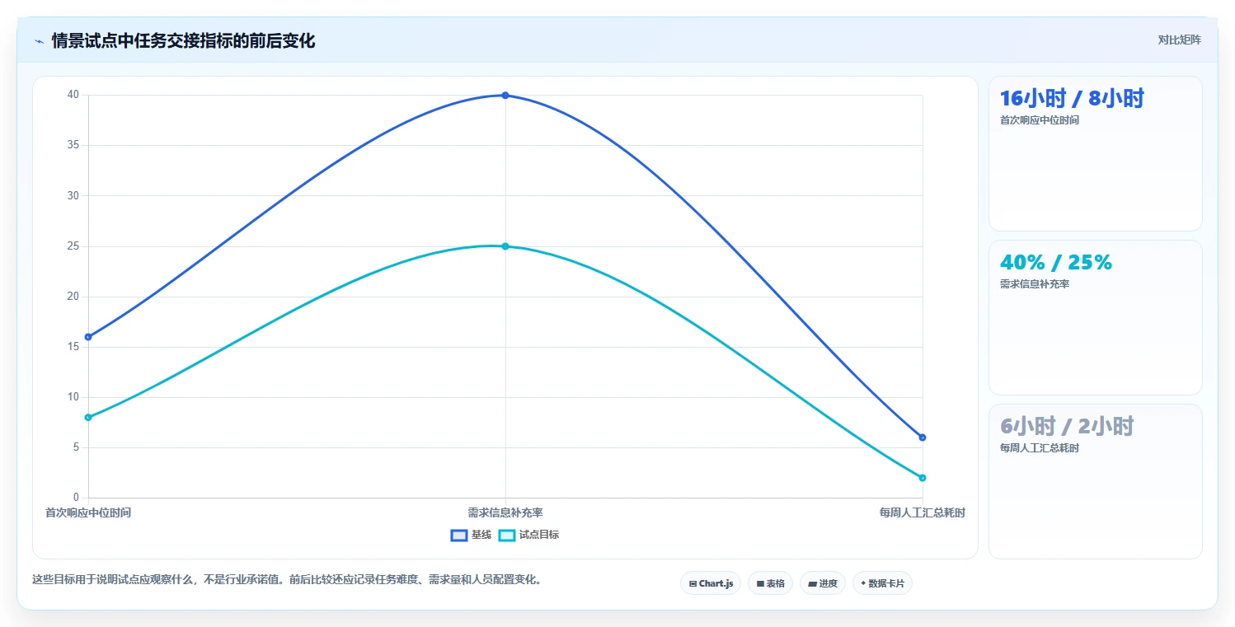Select the 数据卡片 pill button
The height and width of the screenshot is (627, 1235).
point(882,583)
